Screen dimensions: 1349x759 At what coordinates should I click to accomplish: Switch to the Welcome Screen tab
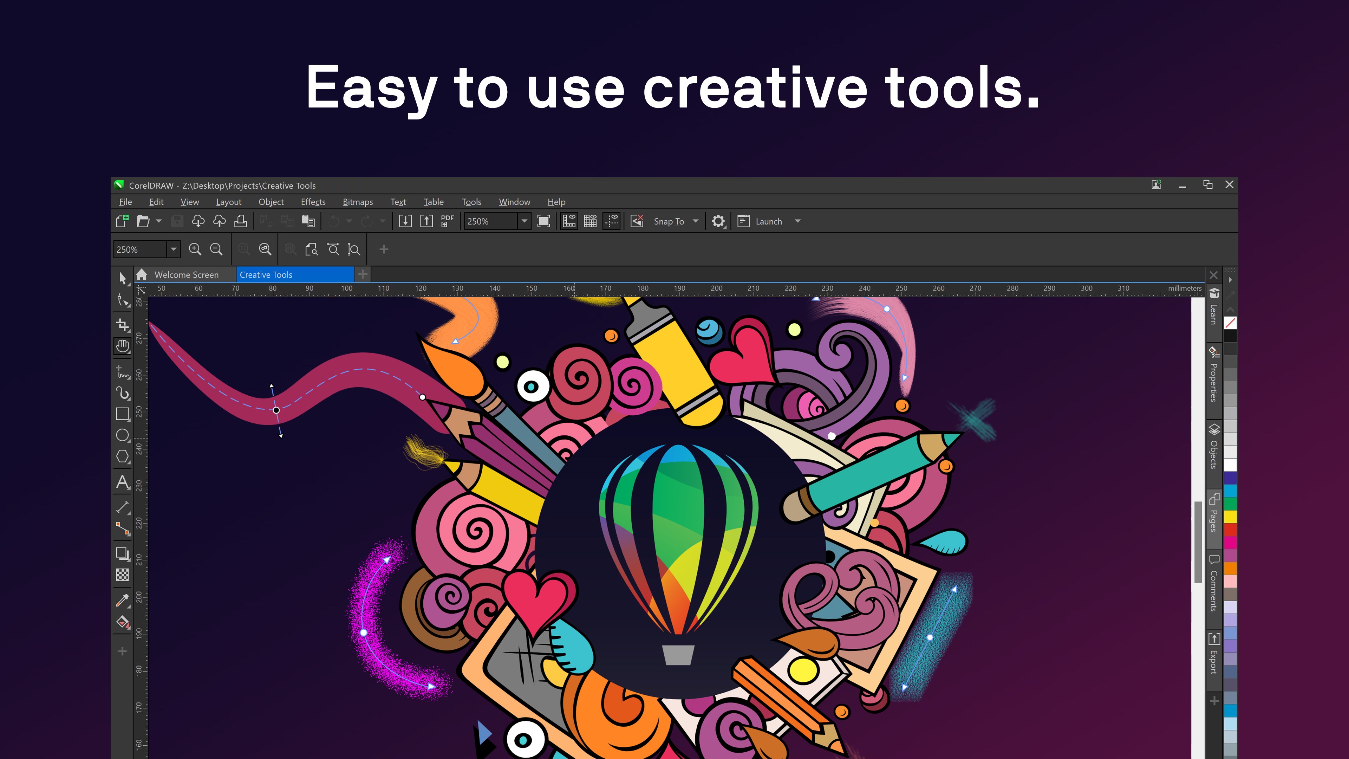click(x=187, y=274)
